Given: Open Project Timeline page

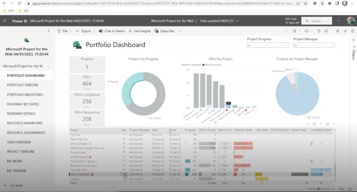Looking at the screenshot, I should point(21,151).
